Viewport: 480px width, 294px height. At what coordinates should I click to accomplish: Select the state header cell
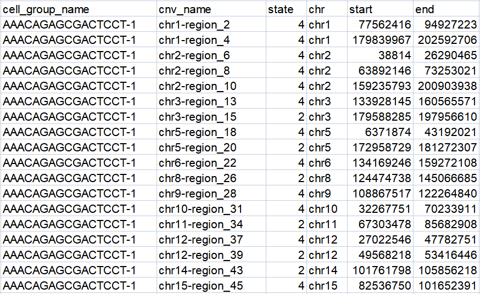click(286, 9)
